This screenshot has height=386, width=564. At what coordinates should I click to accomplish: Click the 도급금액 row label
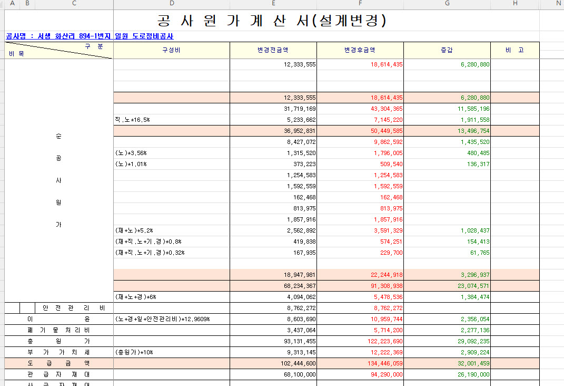pos(59,363)
